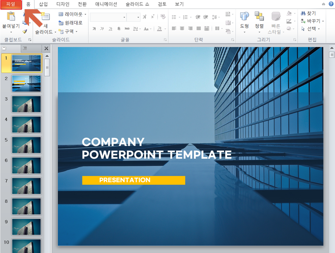
Task: Click the Increase List Level indent icon
Action: coord(206,17)
